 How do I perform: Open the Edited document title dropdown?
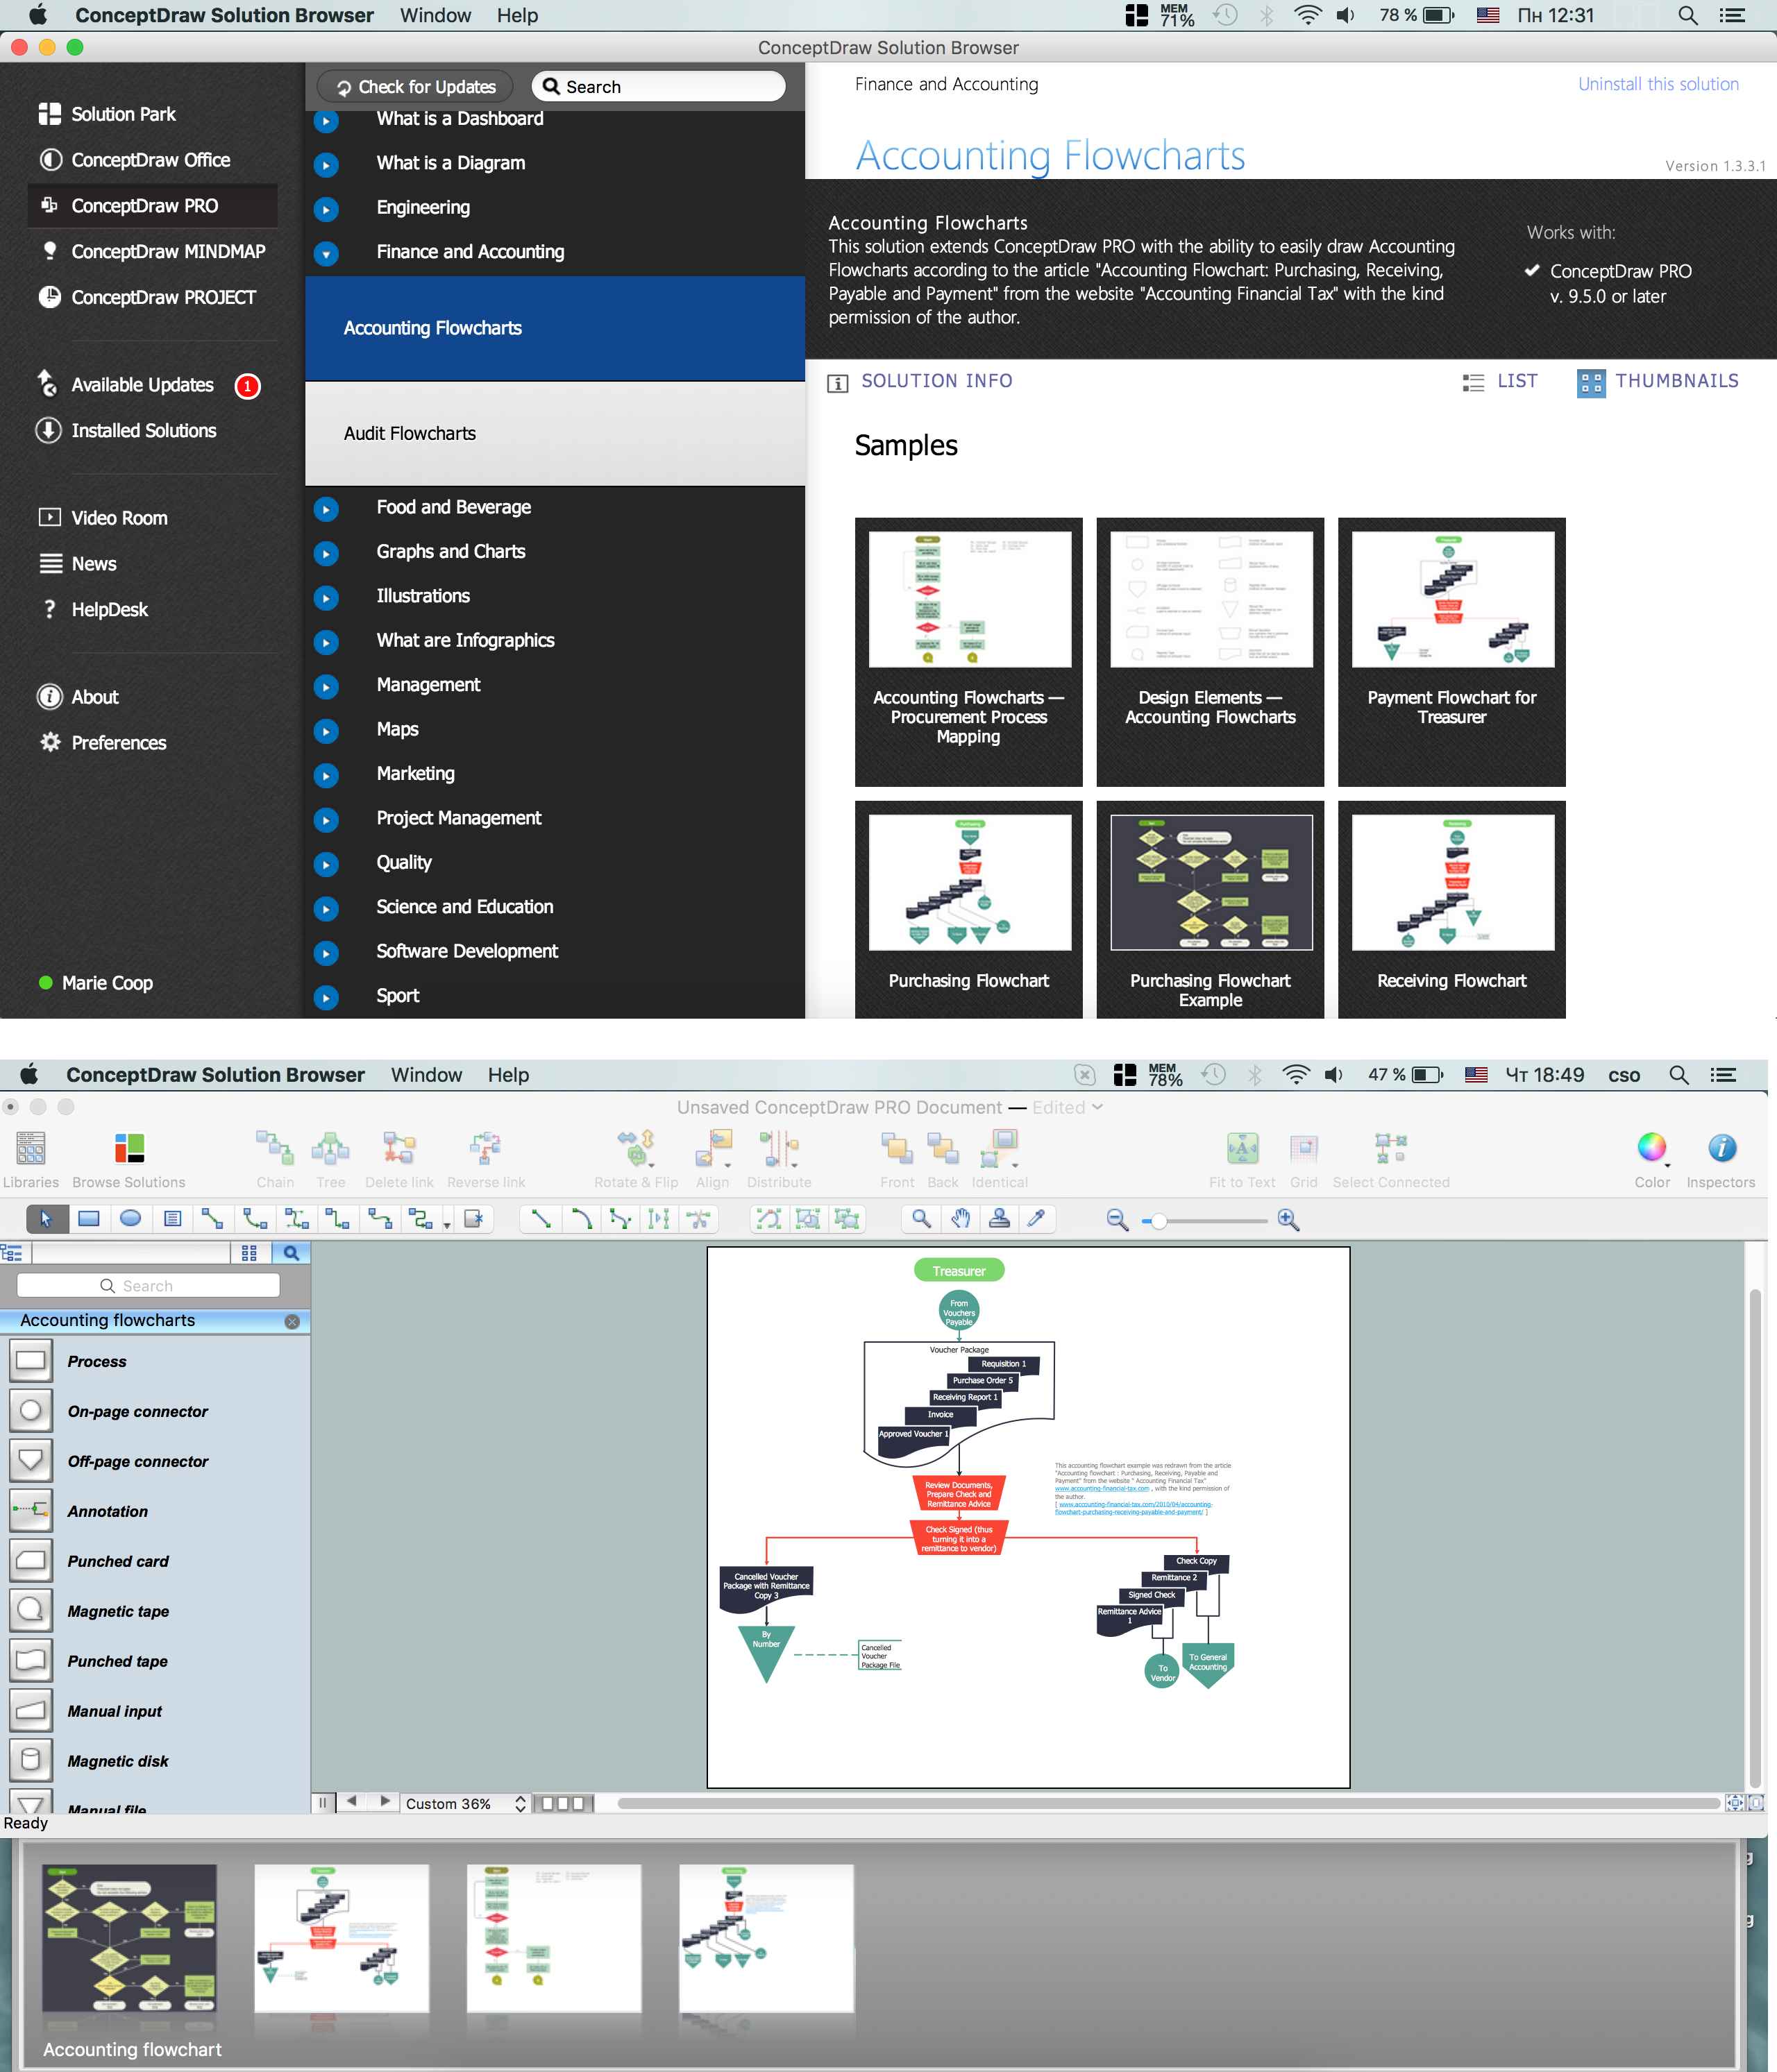pos(1068,1108)
